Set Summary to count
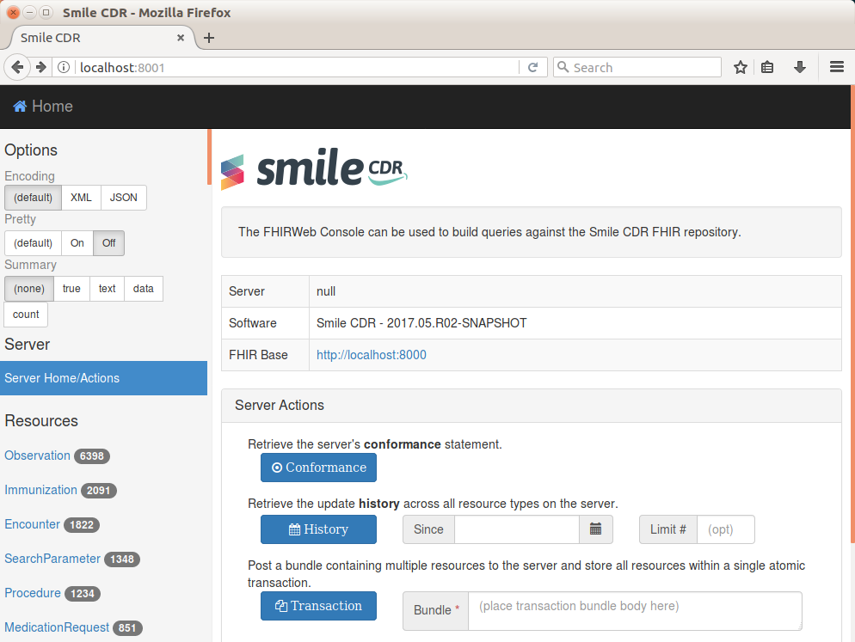This screenshot has height=642, width=855. click(x=26, y=315)
